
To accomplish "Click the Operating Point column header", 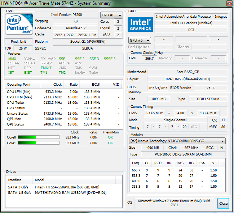I will [23, 85].
